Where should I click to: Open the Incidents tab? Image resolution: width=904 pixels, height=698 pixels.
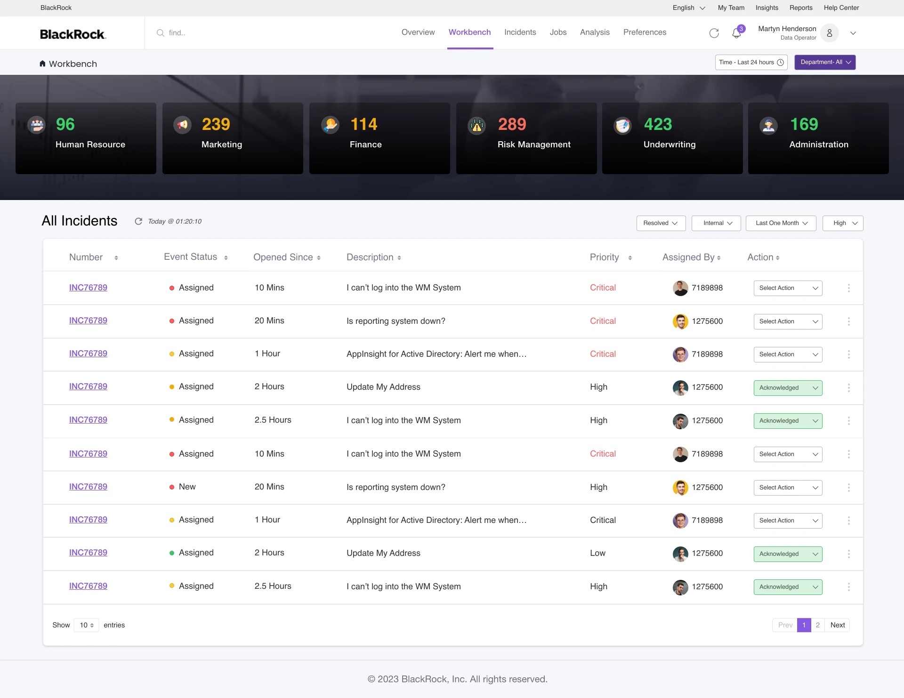click(520, 32)
